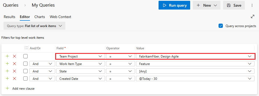Screen dimensions: 259x96
Task: Expand the [Any] value dropdown
Action: coord(195,71)
